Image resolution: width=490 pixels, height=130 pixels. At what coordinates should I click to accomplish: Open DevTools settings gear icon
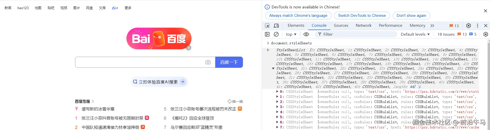click(x=468, y=25)
